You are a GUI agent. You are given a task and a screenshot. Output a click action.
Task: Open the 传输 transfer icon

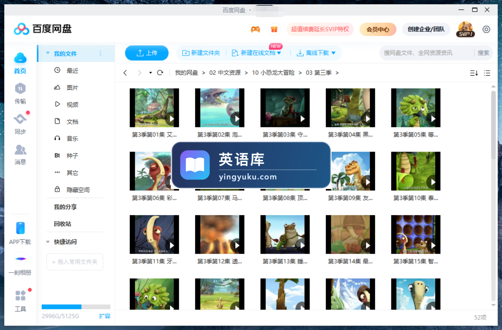point(20,88)
